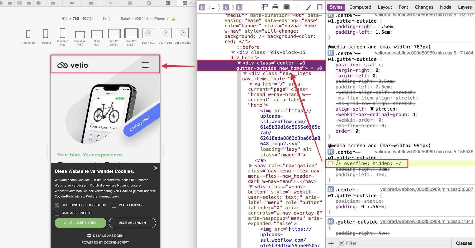Enable paint flashing with the brush icon
The height and width of the screenshot is (248, 475).
308,7
